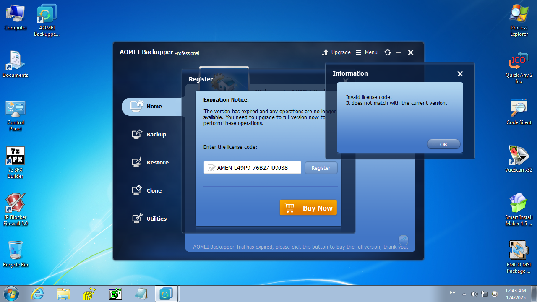
Task: Click the Windows Start button
Action: [11, 294]
